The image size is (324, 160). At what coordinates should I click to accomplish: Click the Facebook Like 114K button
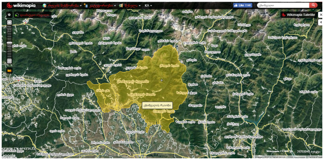(x=243, y=5)
